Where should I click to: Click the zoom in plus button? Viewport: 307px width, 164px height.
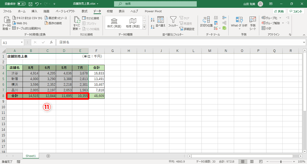pos(294,162)
